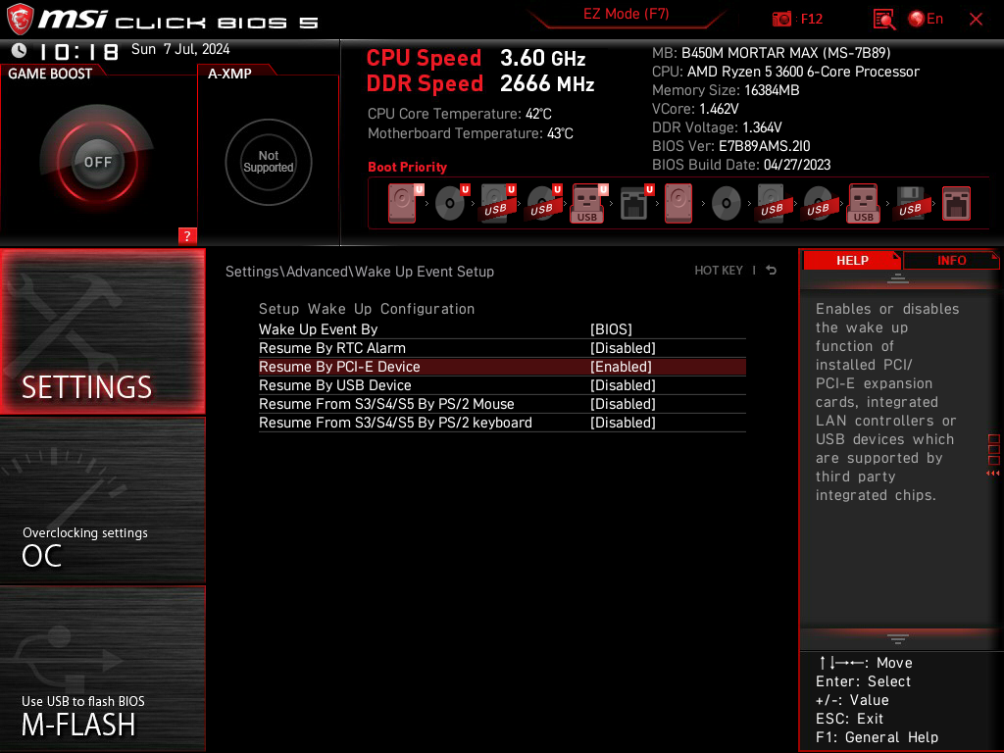Select the legacy hard disk boot icon
The height and width of the screenshot is (753, 1004).
tap(678, 204)
